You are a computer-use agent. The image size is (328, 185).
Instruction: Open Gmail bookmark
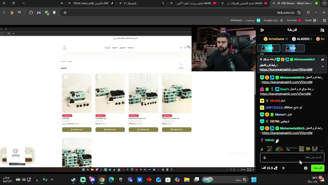(x=310, y=20)
